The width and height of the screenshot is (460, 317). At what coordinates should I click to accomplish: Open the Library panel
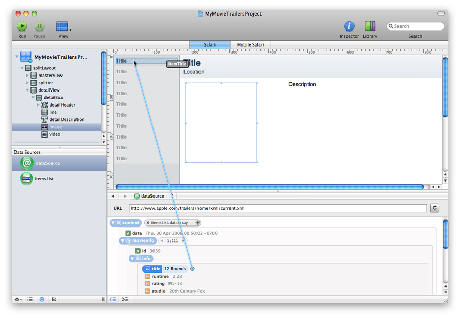[x=370, y=26]
